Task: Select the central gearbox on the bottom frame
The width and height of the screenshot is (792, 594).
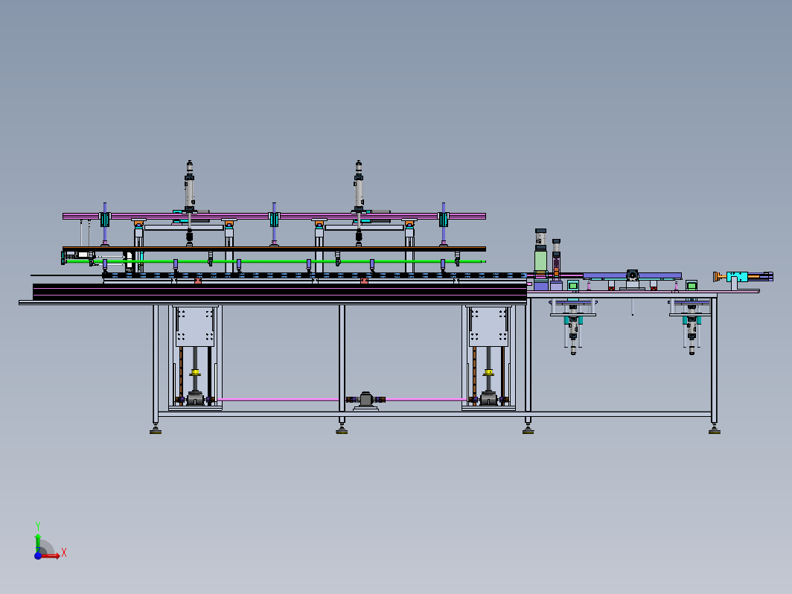Action: click(366, 400)
